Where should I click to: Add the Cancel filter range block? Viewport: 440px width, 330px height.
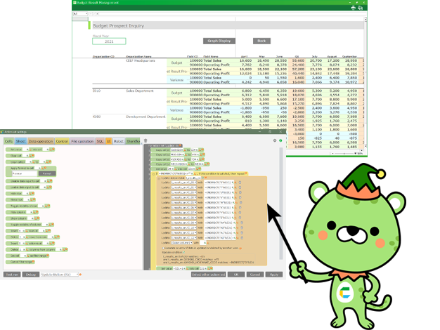20,262
